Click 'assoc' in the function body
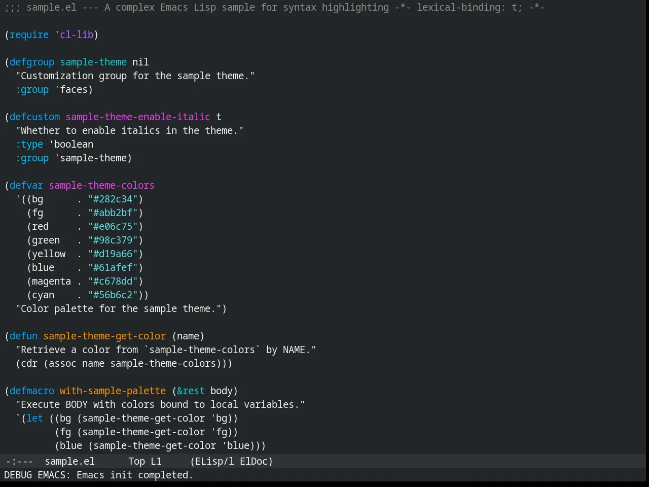Viewport: 649px width, 487px height. 63,363
